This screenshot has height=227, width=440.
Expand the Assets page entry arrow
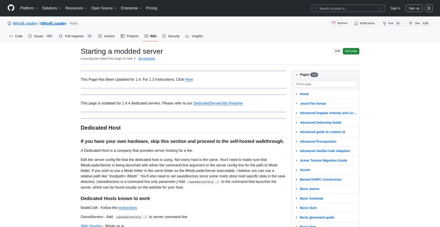point(297,170)
